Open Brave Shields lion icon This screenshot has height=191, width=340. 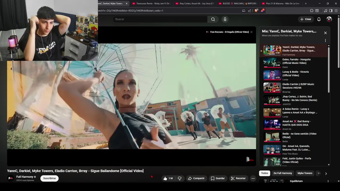click(x=256, y=11)
